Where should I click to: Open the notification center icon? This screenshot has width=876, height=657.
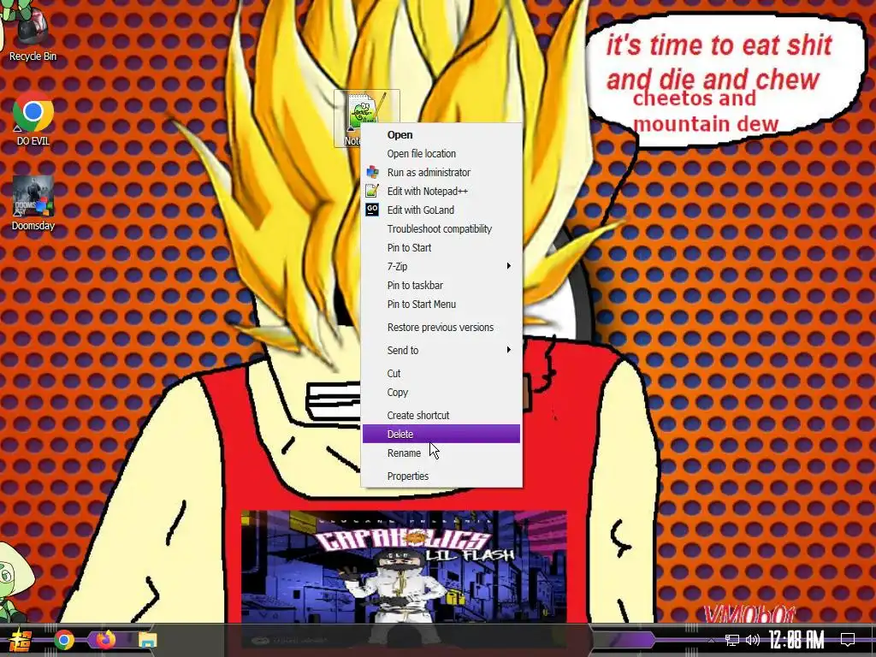pos(848,640)
